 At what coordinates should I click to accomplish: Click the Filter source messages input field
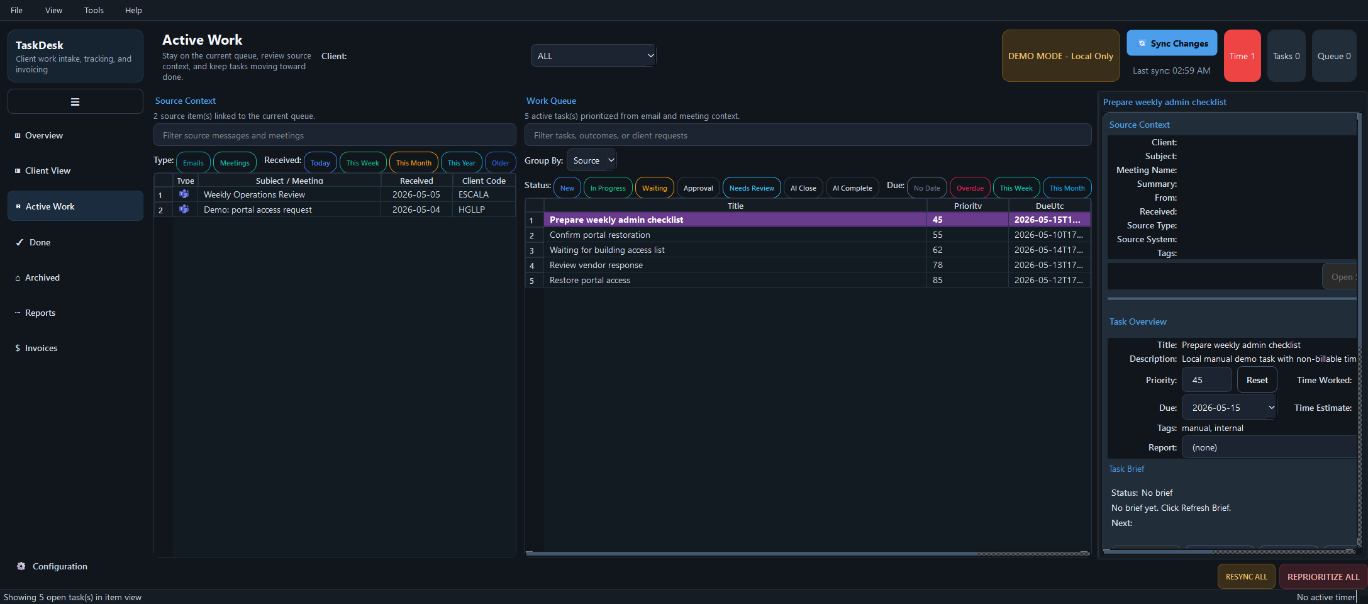click(x=335, y=135)
